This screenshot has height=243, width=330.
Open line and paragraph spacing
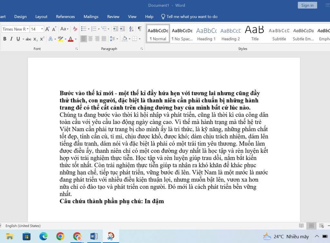112,39
